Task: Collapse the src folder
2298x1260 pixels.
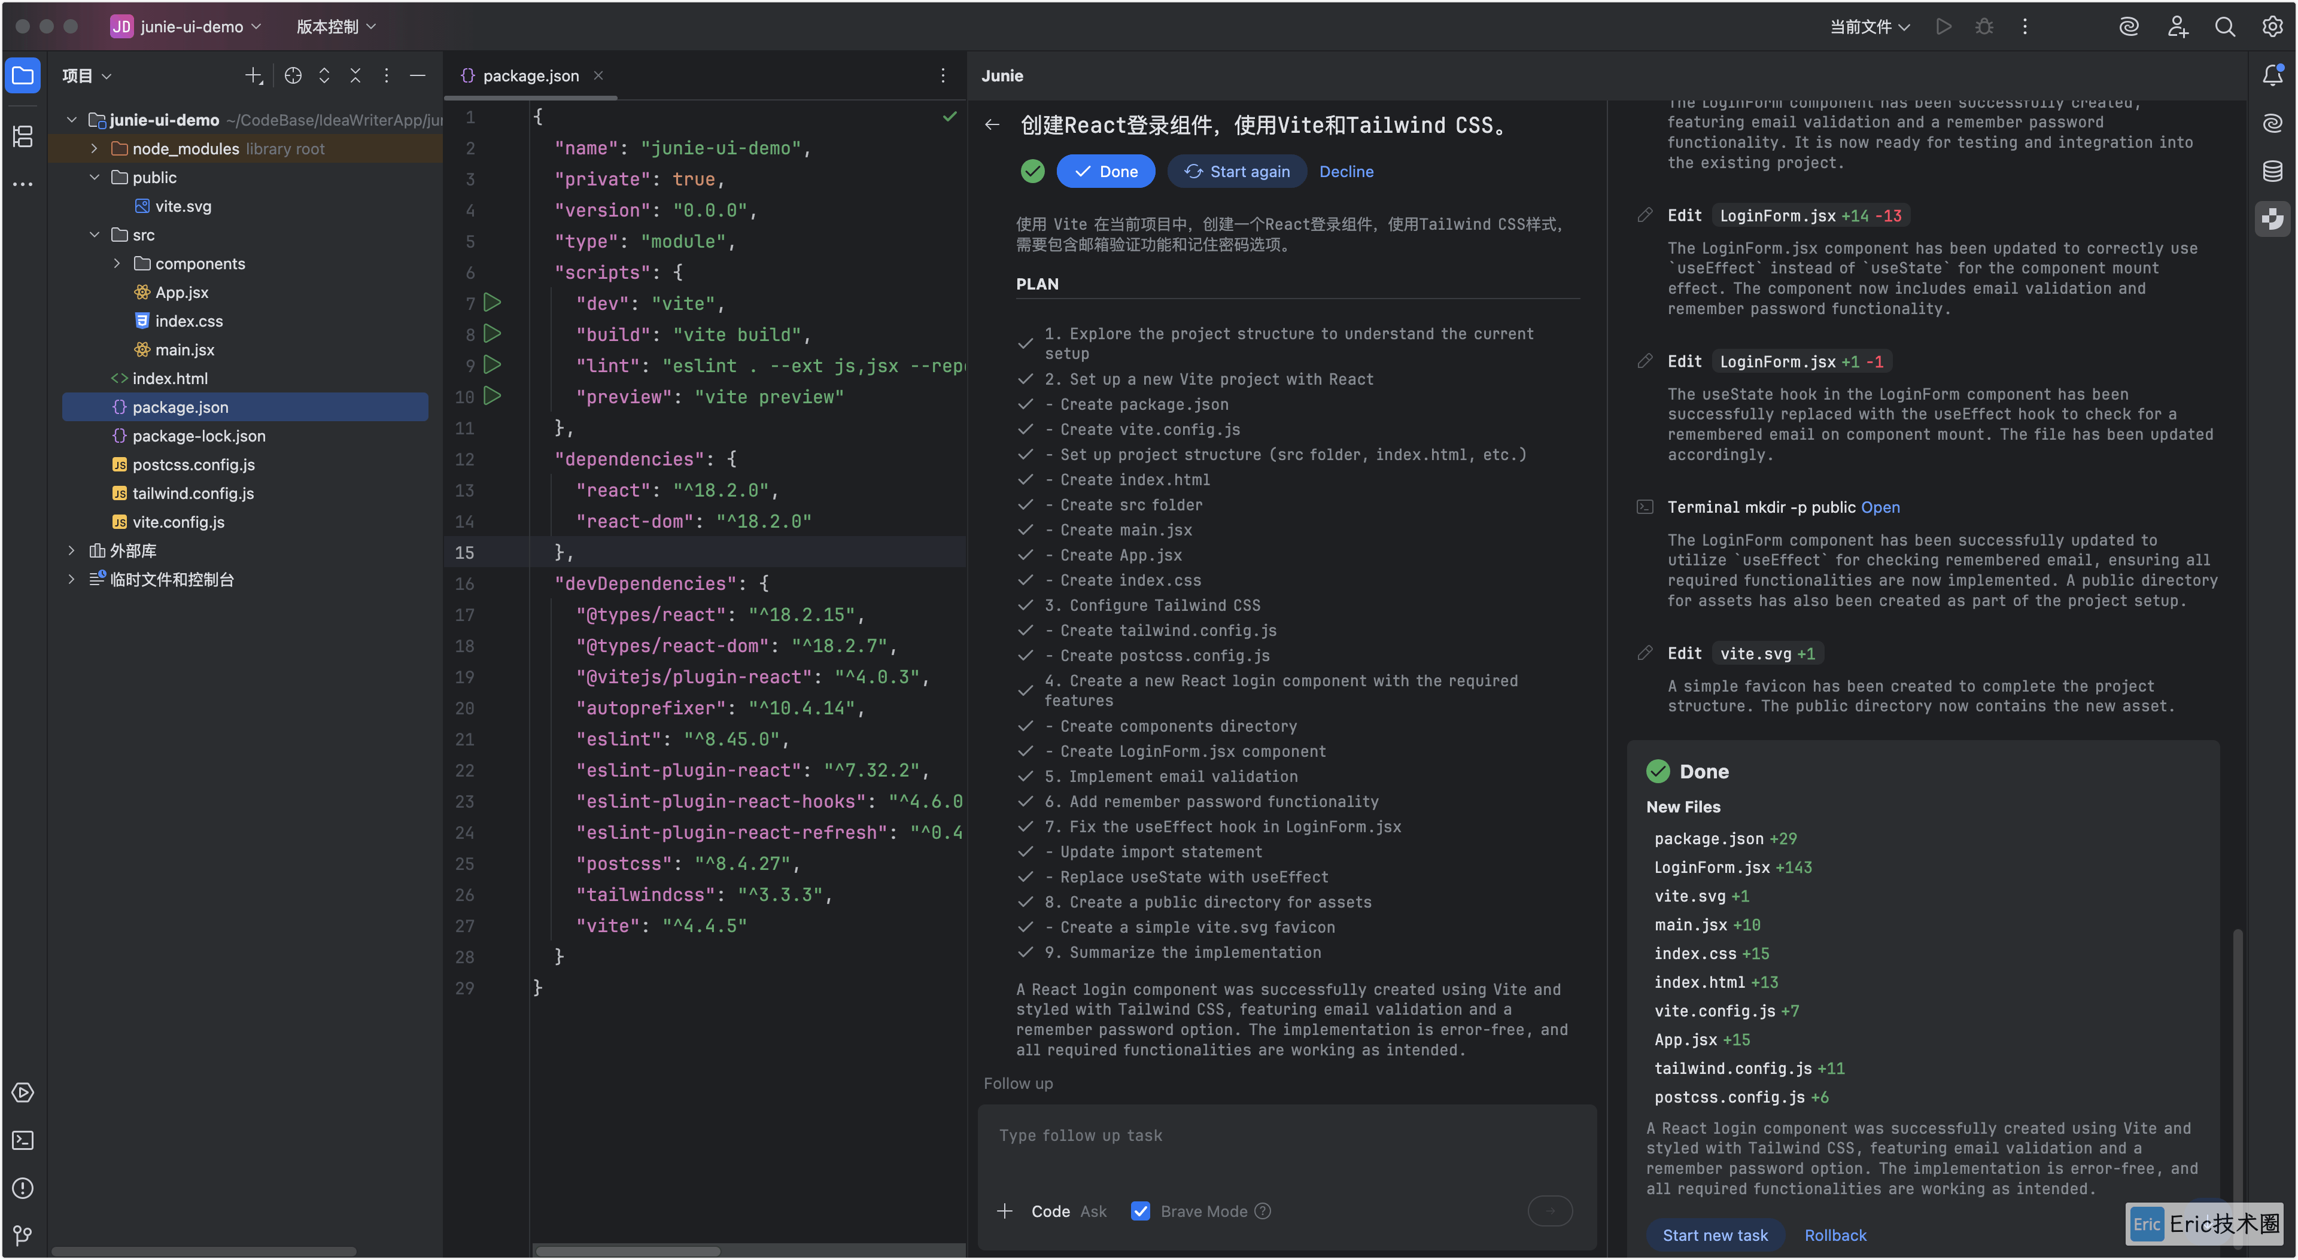Action: coord(94,235)
